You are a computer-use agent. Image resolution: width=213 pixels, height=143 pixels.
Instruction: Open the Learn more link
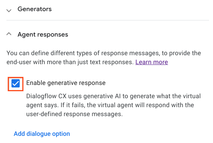151,62
